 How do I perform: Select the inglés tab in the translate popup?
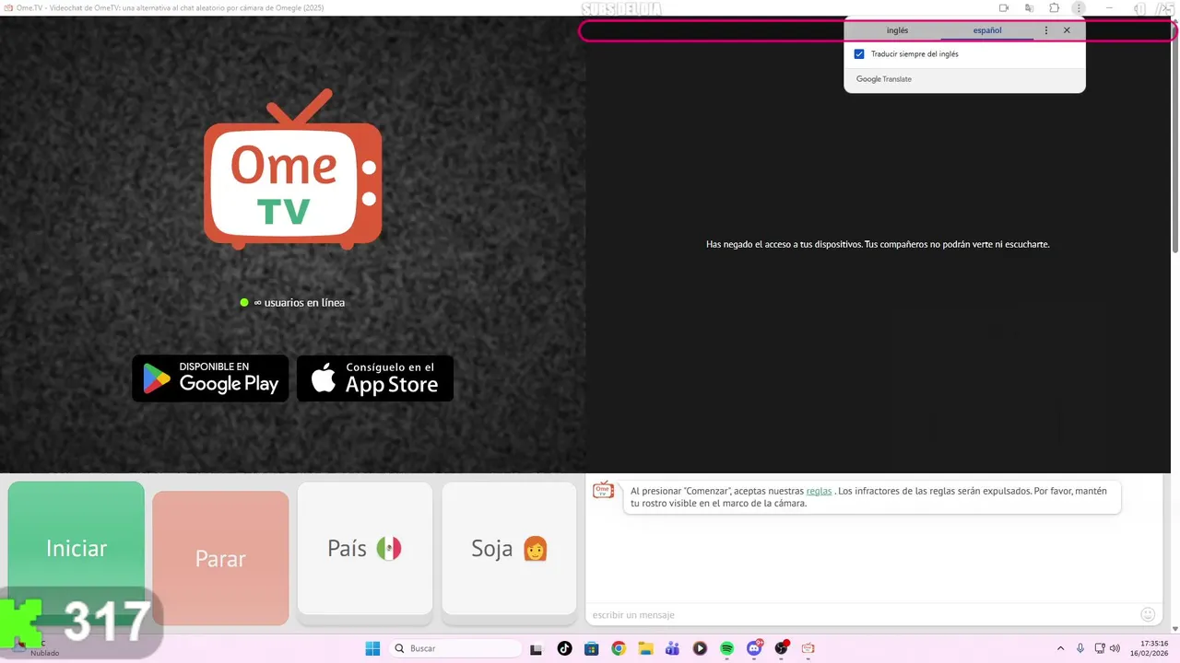pos(897,30)
